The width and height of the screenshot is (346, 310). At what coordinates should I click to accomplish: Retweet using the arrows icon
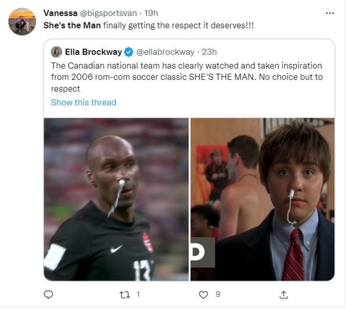[124, 294]
